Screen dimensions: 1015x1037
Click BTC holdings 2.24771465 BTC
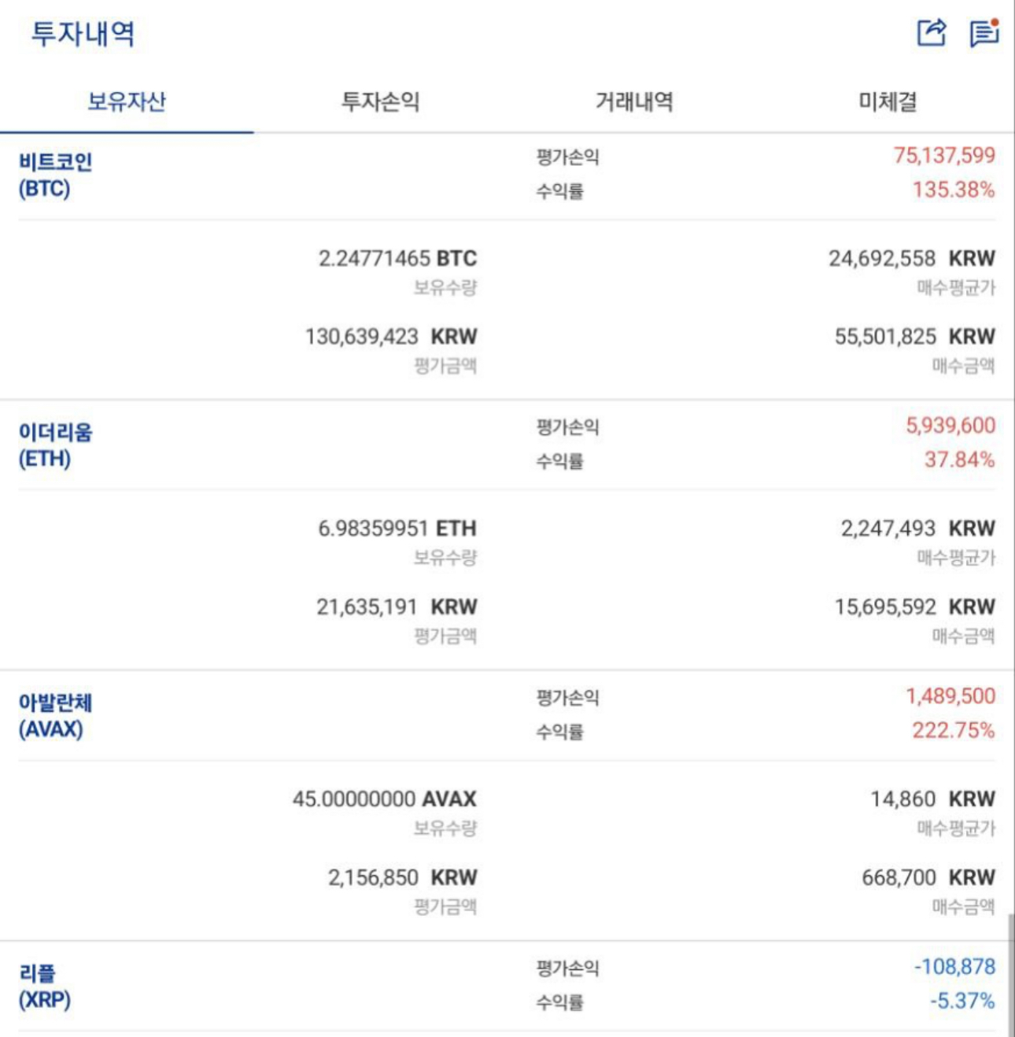click(x=397, y=258)
